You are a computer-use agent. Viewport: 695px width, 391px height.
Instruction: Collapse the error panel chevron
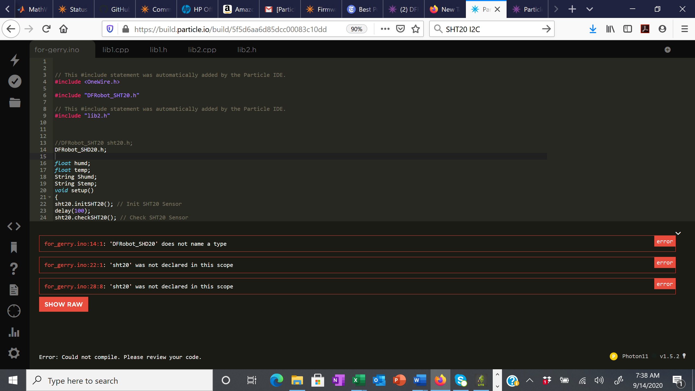coord(678,233)
